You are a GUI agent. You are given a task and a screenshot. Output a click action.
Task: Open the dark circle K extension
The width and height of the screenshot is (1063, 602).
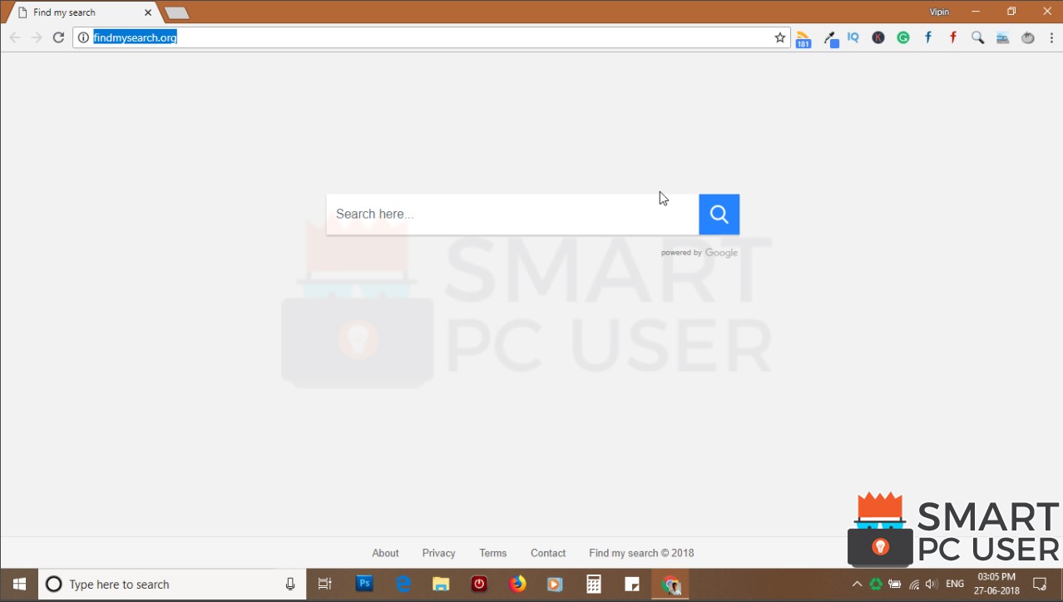(878, 37)
